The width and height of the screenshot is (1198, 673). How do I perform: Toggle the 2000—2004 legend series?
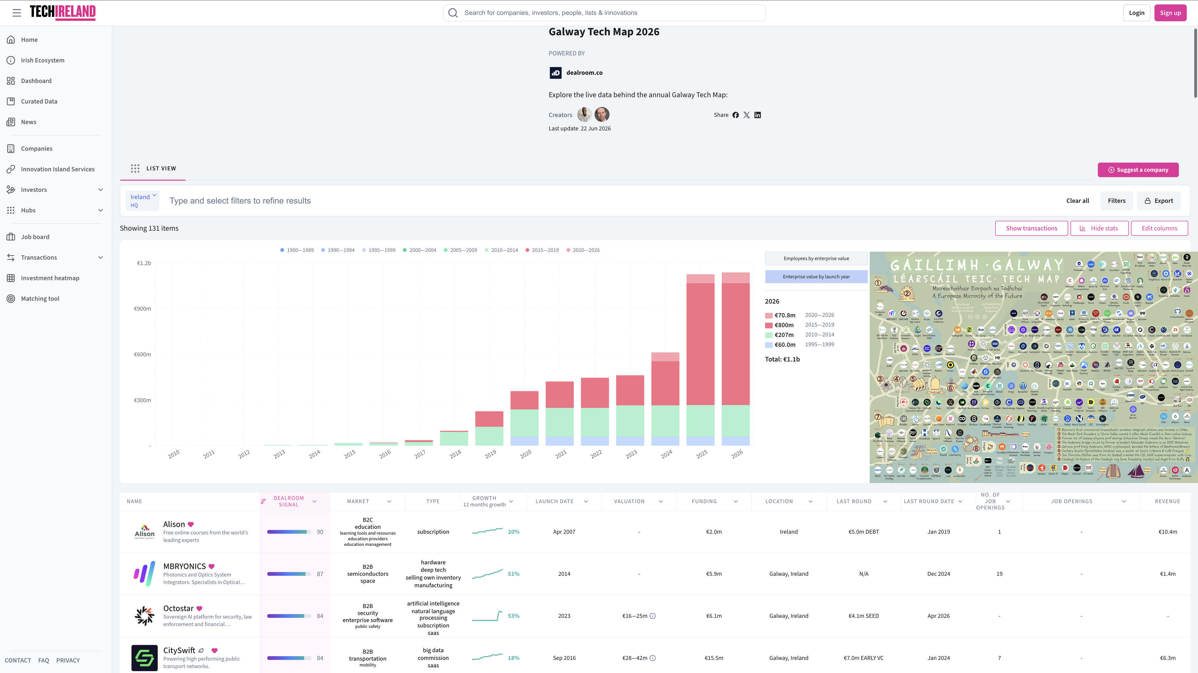click(x=420, y=250)
